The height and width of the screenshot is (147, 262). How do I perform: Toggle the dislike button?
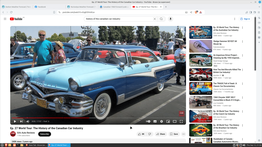pos(149,134)
